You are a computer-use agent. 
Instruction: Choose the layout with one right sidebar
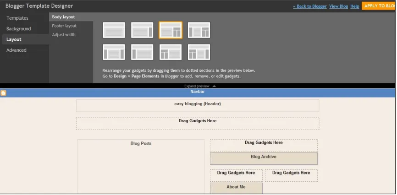point(142,30)
